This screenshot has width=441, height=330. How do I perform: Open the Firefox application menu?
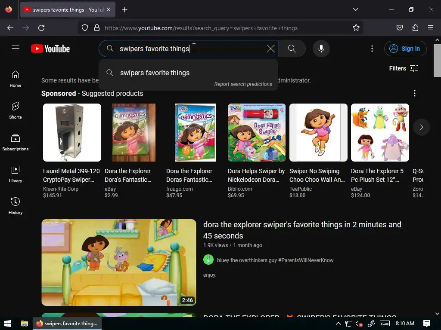(x=430, y=28)
